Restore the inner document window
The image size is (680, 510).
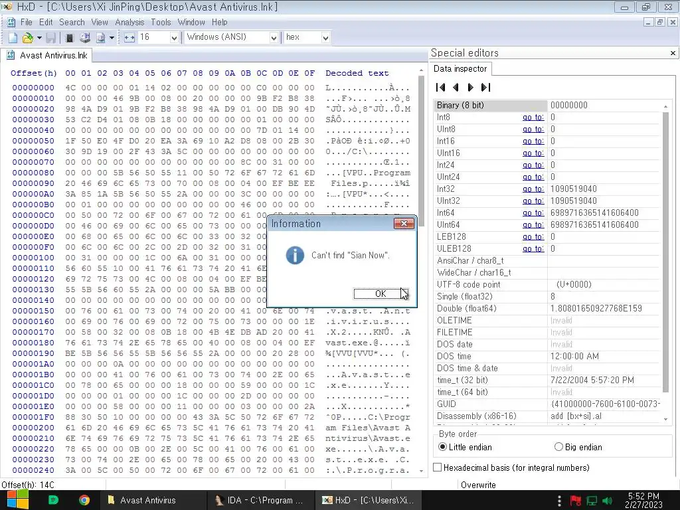pos(659,22)
